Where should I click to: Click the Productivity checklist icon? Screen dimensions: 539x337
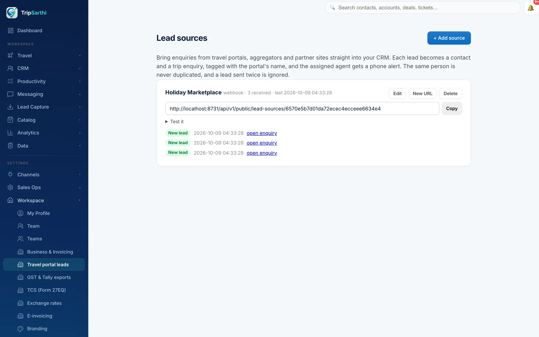point(10,81)
